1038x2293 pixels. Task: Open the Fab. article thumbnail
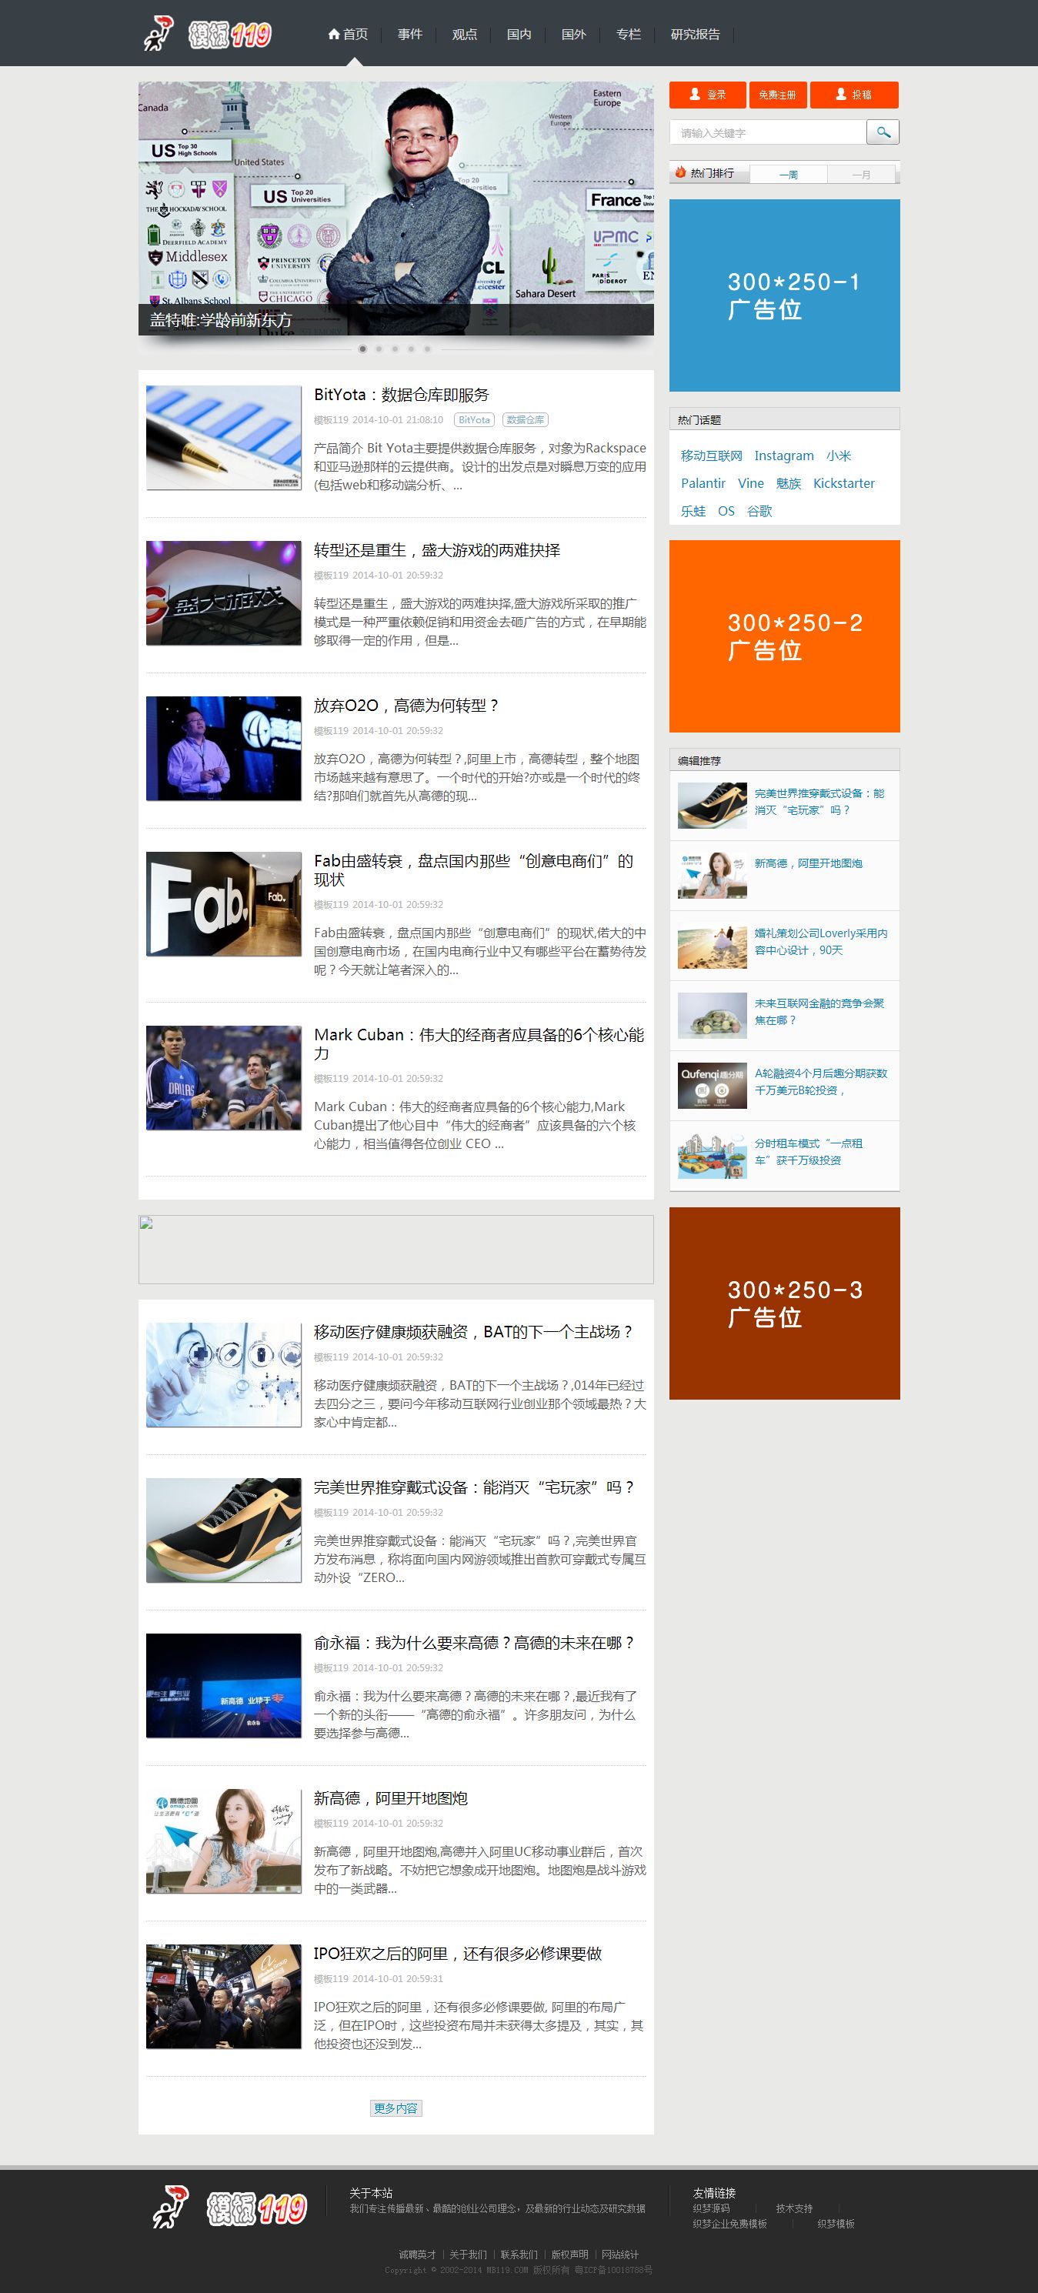pyautogui.click(x=223, y=904)
